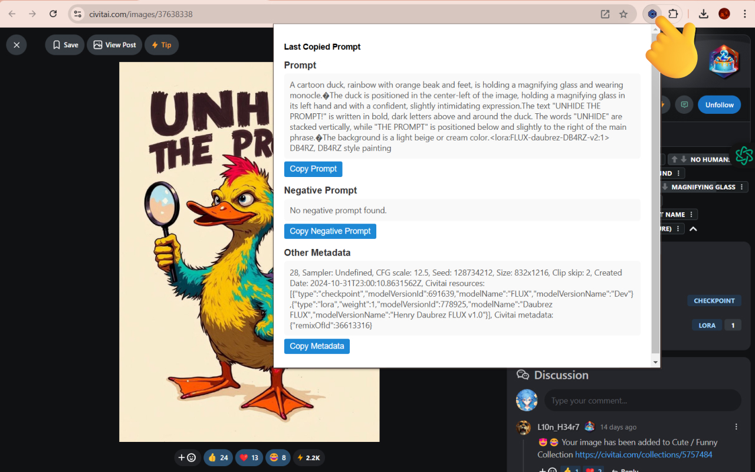Click your blue-haired comment avatar

pos(527,400)
